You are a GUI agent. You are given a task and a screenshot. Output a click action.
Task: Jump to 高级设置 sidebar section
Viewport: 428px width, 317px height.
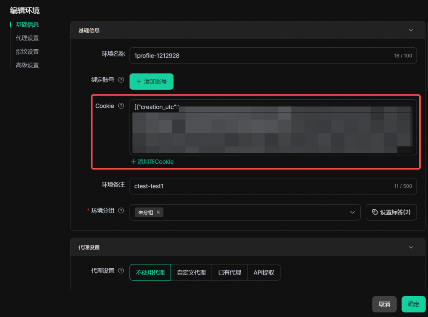point(27,65)
